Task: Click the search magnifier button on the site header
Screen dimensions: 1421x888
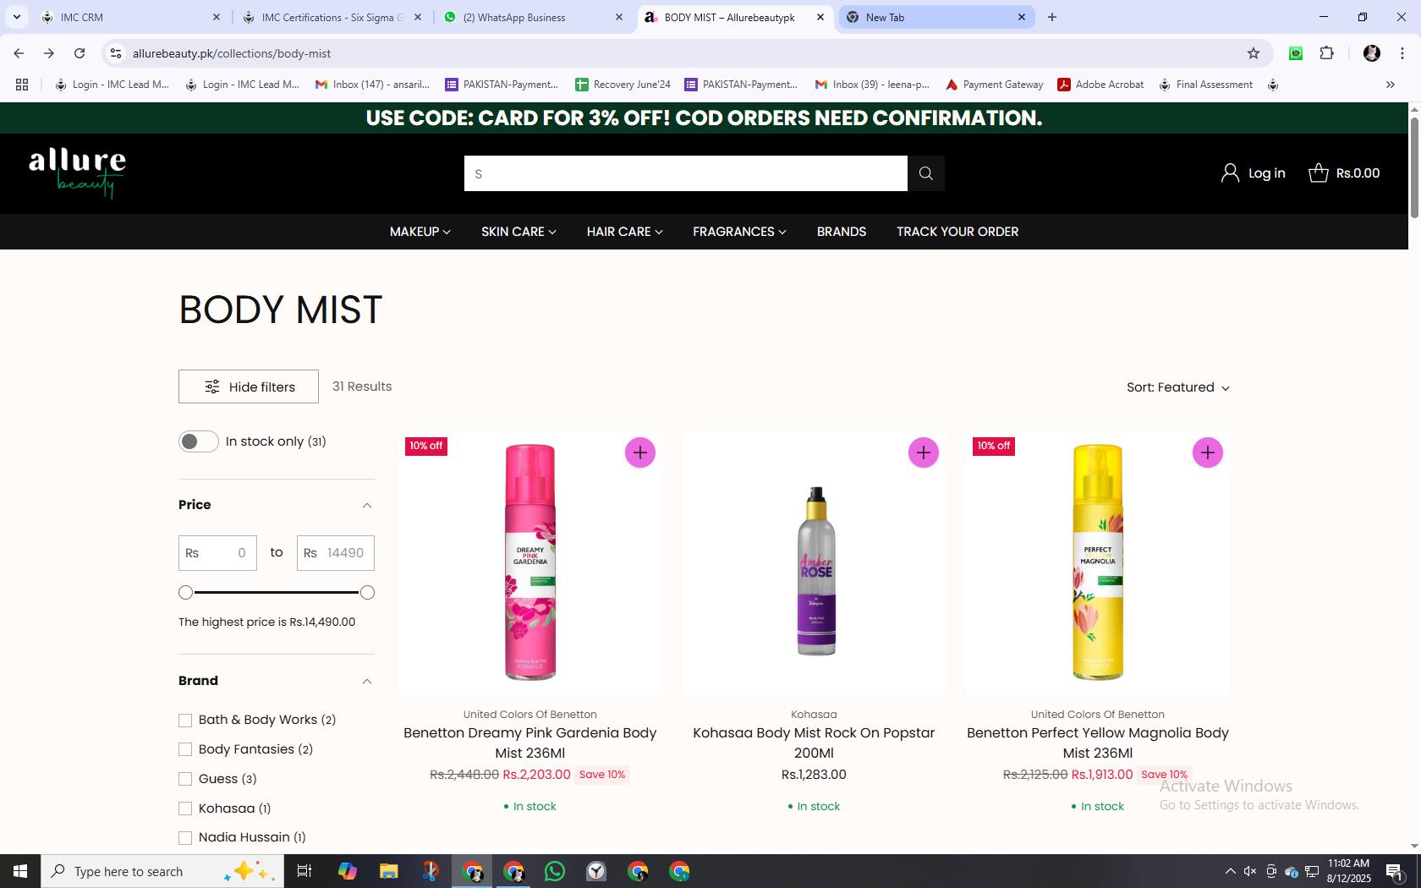Action: coord(926,173)
